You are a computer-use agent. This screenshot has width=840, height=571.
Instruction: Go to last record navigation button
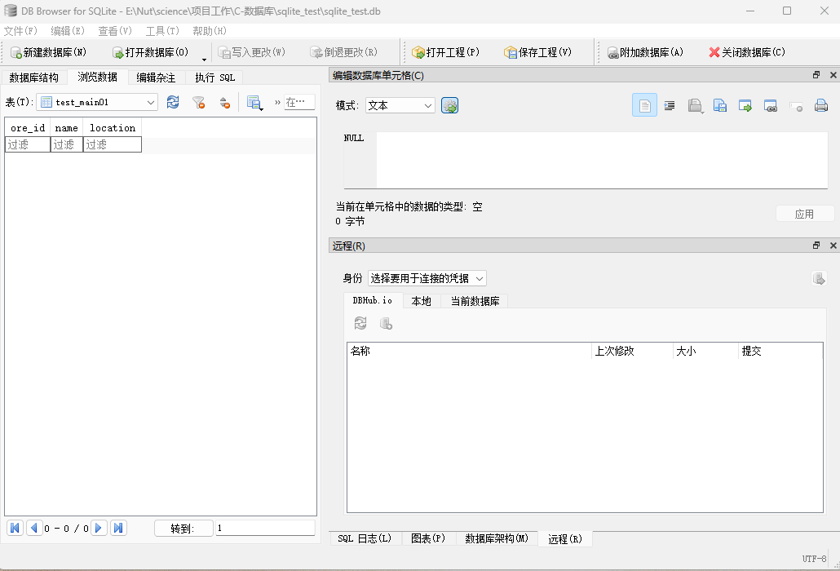coord(118,528)
